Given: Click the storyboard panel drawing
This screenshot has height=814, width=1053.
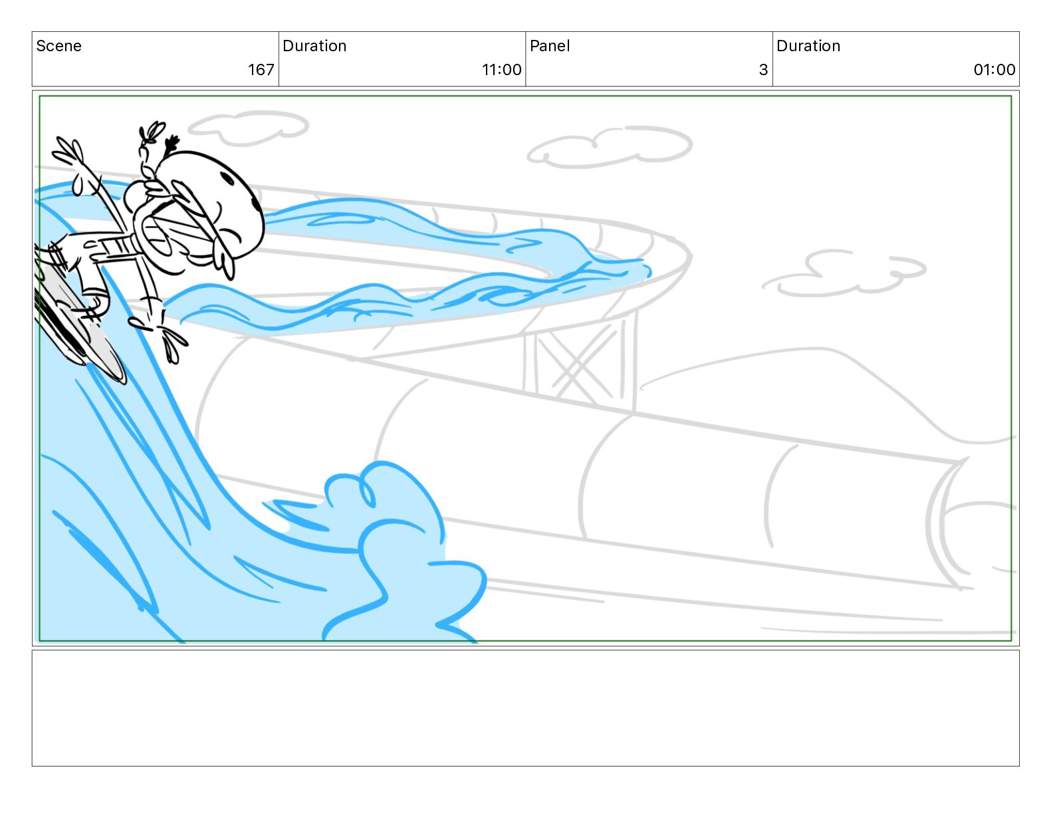Looking at the screenshot, I should pos(525,368).
